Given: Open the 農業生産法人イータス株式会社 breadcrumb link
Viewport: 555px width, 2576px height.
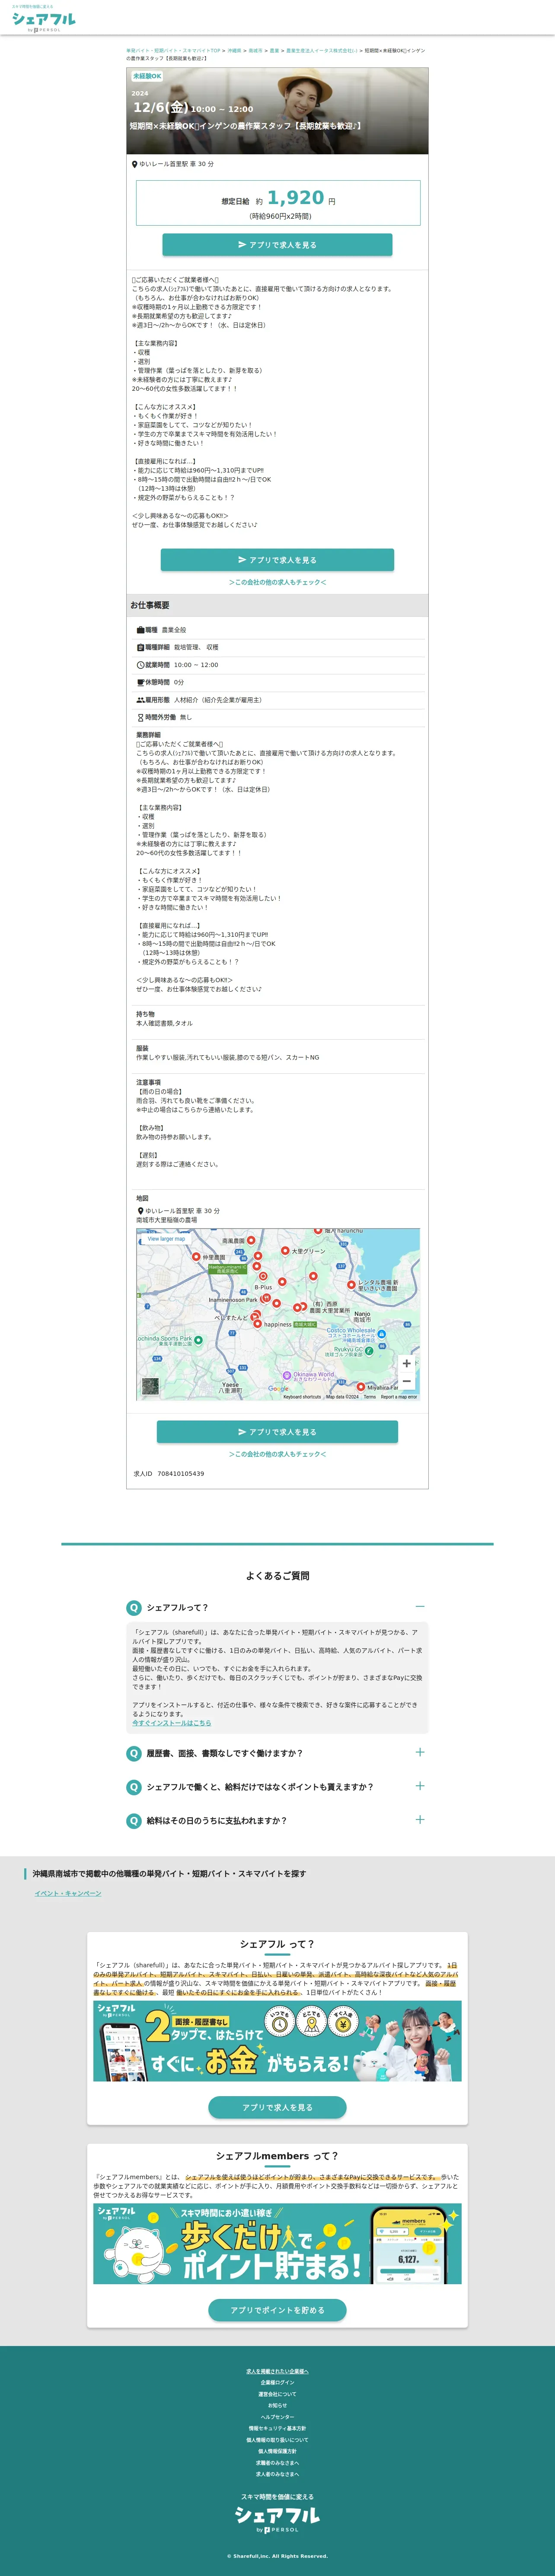Looking at the screenshot, I should click(321, 50).
